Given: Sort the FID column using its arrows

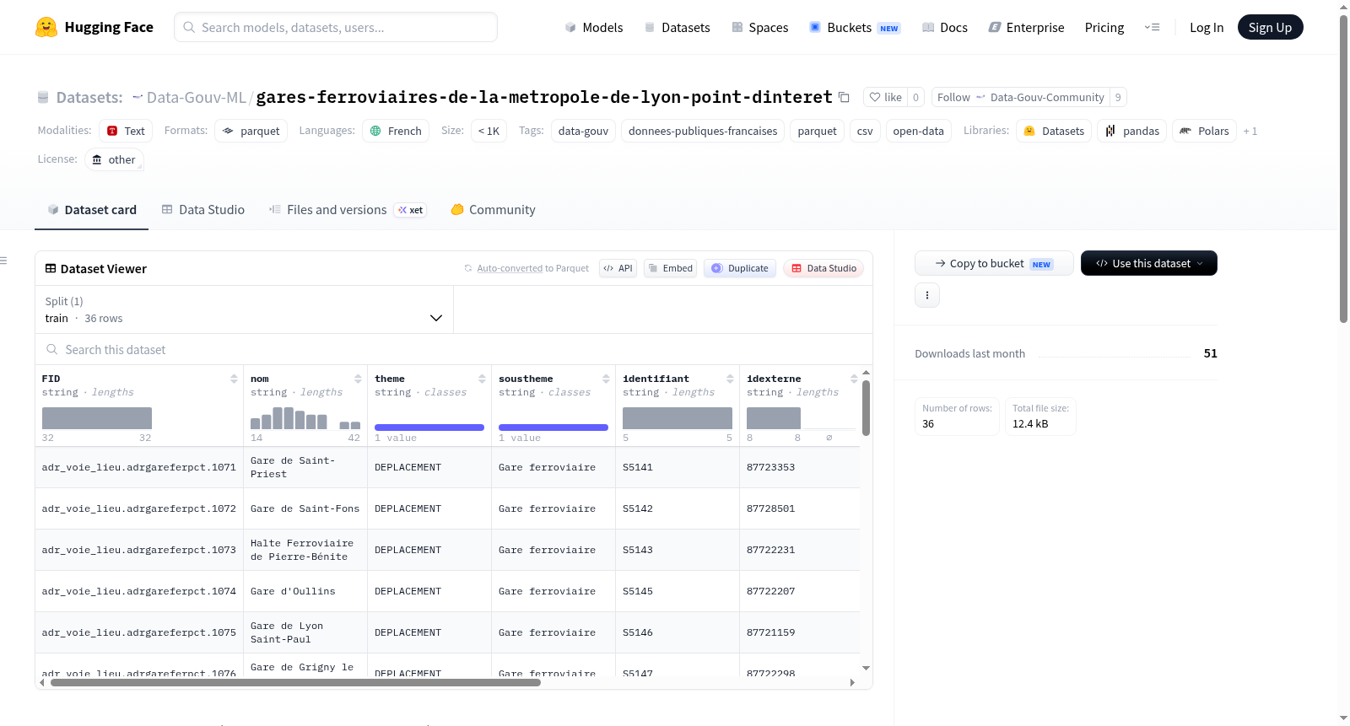Looking at the screenshot, I should click(234, 379).
